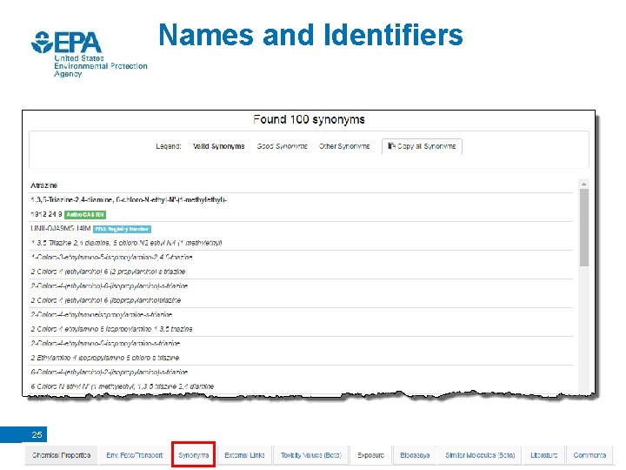
Task: Open the External Links tab
Action: (244, 455)
